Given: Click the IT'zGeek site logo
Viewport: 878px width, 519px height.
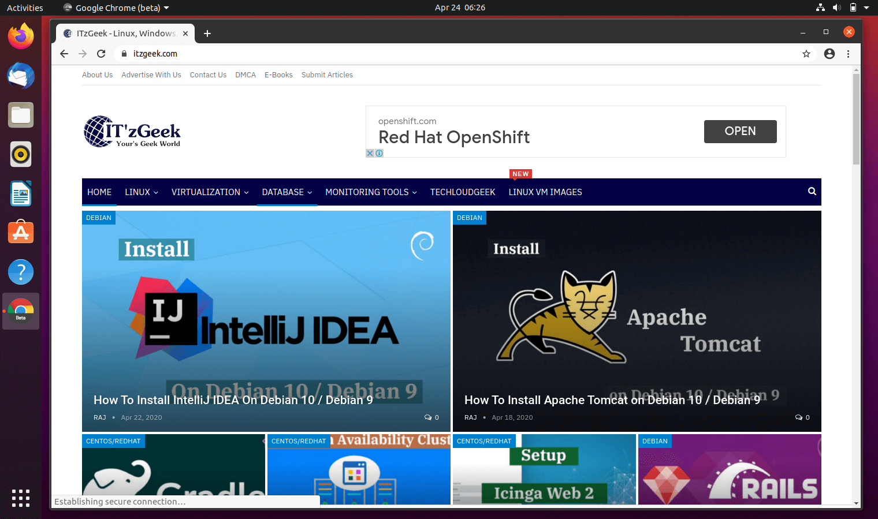Looking at the screenshot, I should pyautogui.click(x=132, y=132).
